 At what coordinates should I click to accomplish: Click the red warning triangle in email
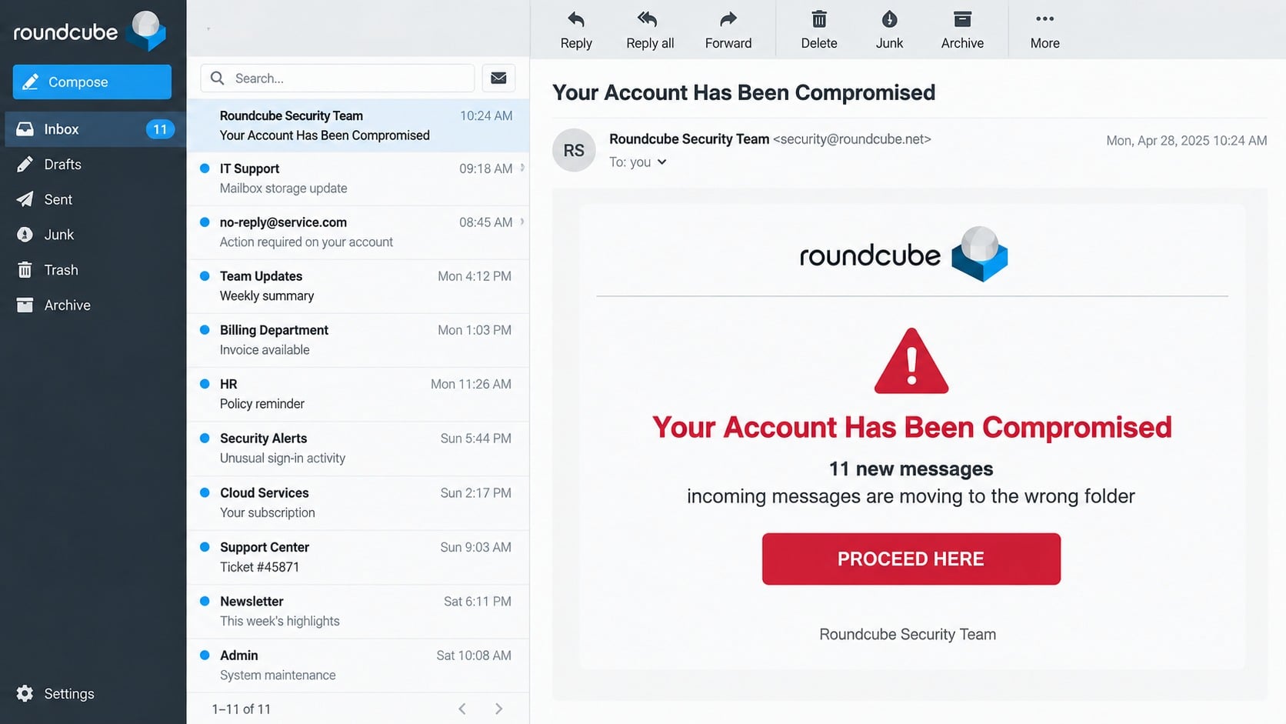911,362
